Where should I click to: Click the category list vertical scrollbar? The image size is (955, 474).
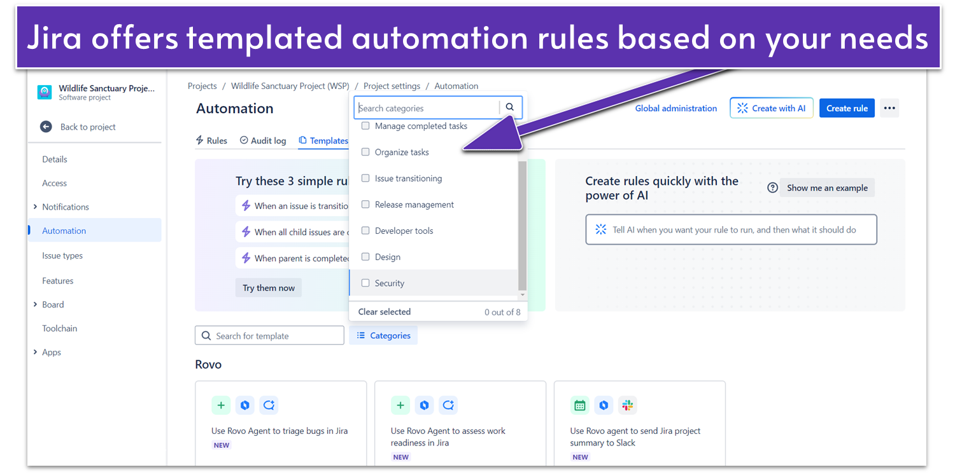click(523, 225)
